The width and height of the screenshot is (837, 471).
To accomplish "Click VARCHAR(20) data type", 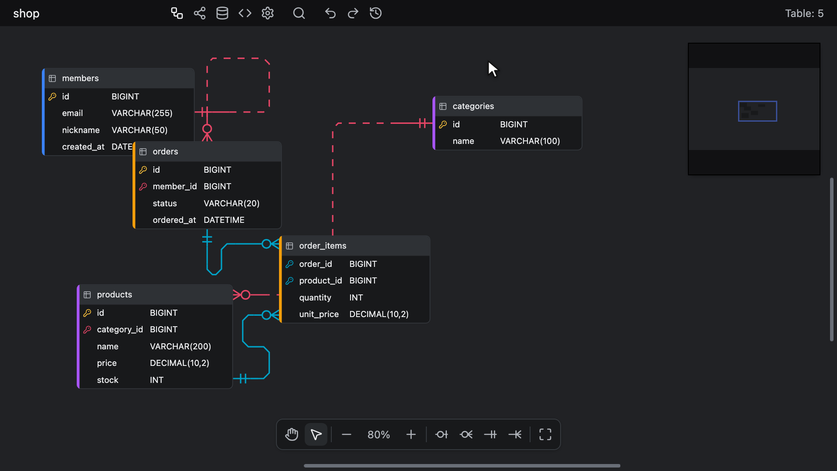I will 231,204.
